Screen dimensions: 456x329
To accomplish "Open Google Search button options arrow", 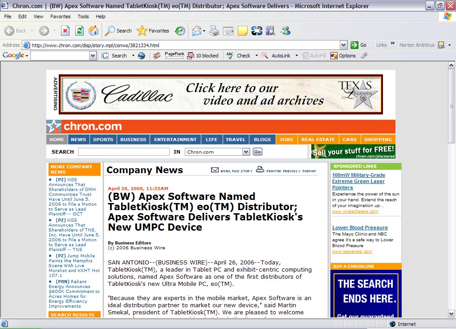I will (x=133, y=56).
